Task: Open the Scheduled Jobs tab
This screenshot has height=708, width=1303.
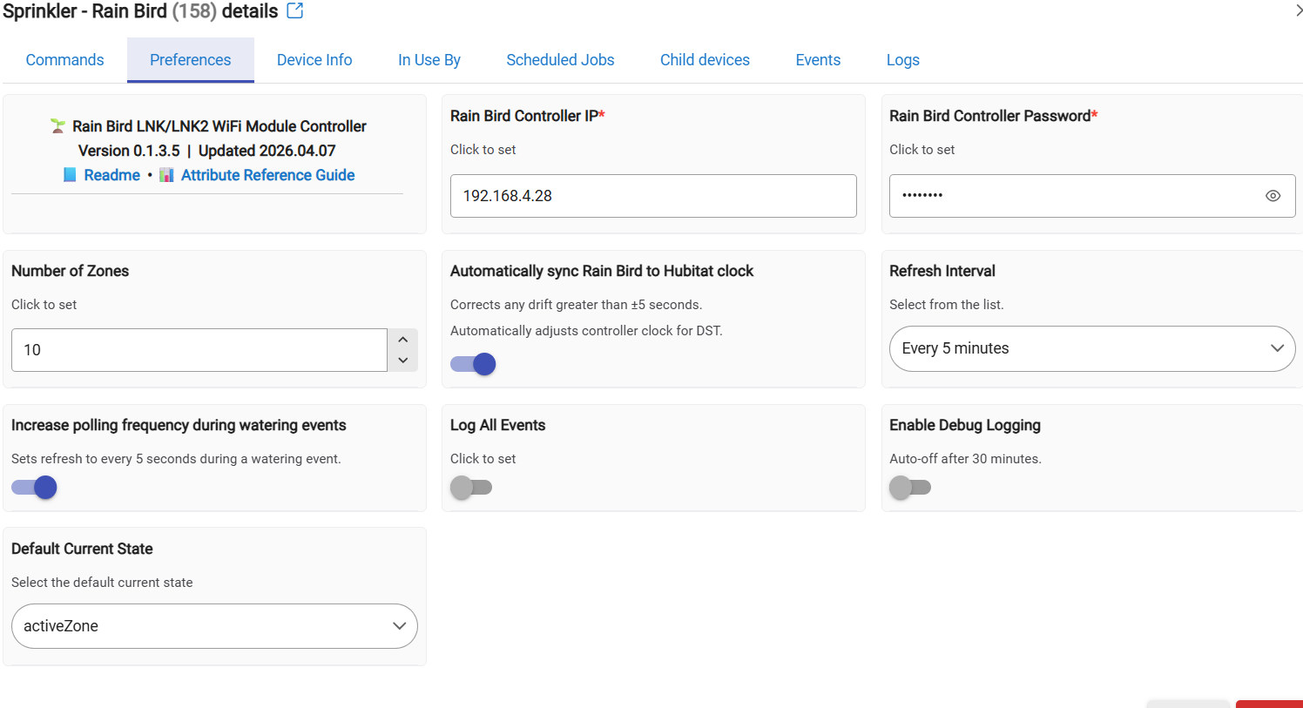Action: click(560, 60)
